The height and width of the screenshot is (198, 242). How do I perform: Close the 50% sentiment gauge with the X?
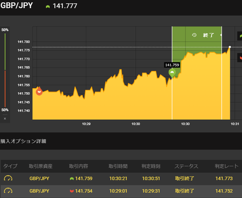point(5,118)
